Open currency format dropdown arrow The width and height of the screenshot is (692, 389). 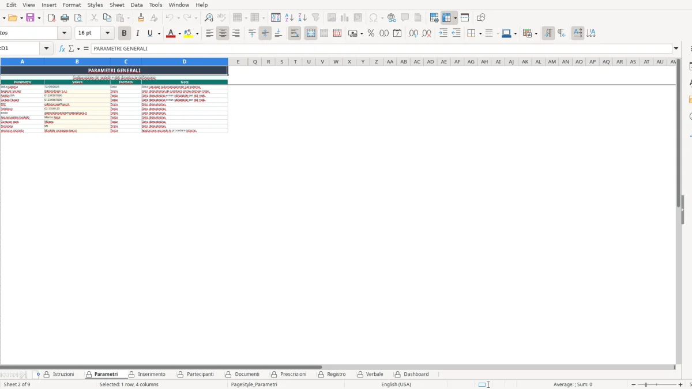(362, 33)
